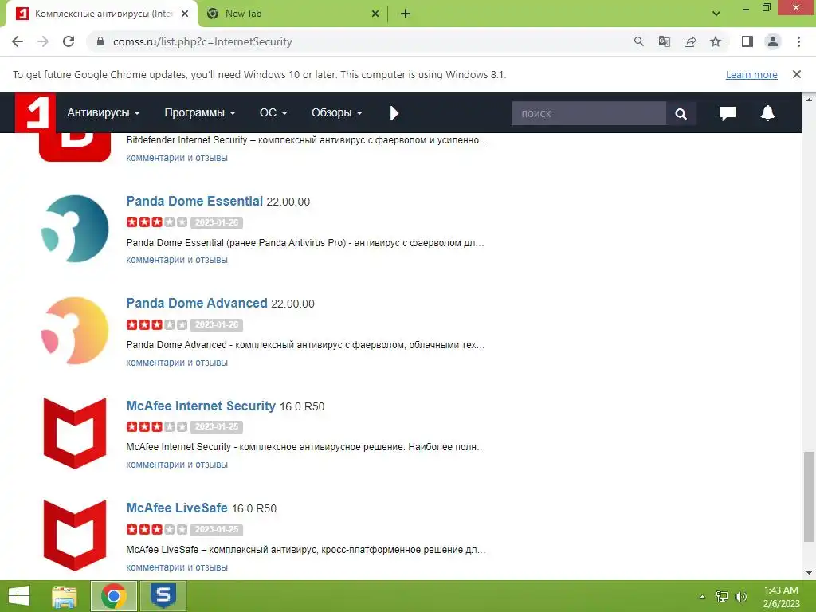Viewport: 816px width, 612px height.
Task: Click the Panda Dome Advanced logo
Action: coord(75,331)
